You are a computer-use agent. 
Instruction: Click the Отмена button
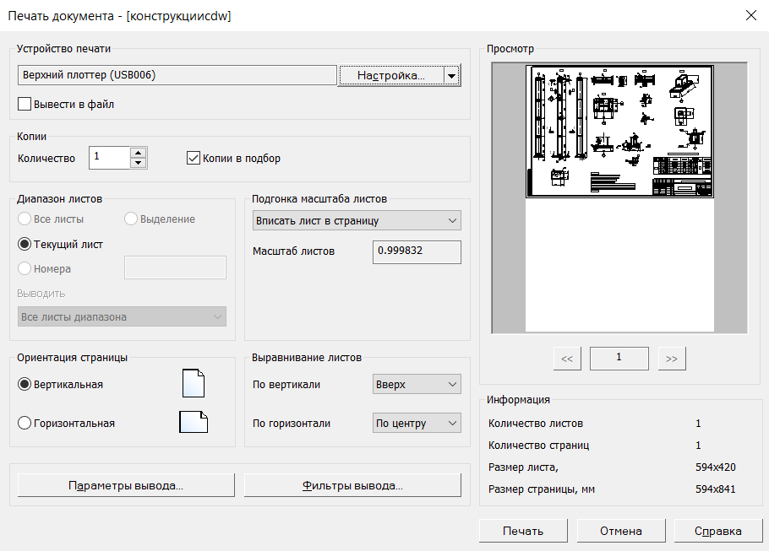[621, 531]
